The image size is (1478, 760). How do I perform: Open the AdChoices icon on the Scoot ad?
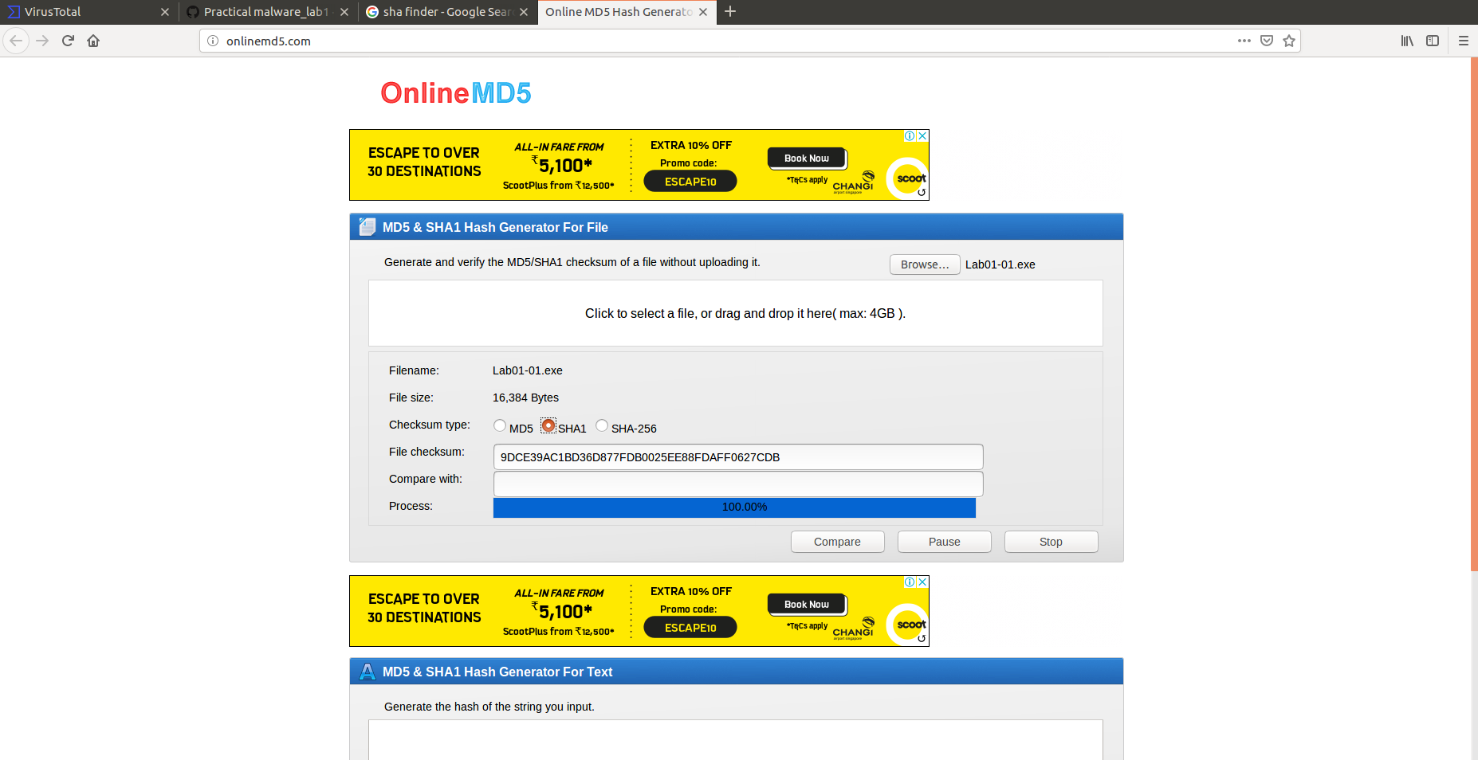(x=910, y=136)
